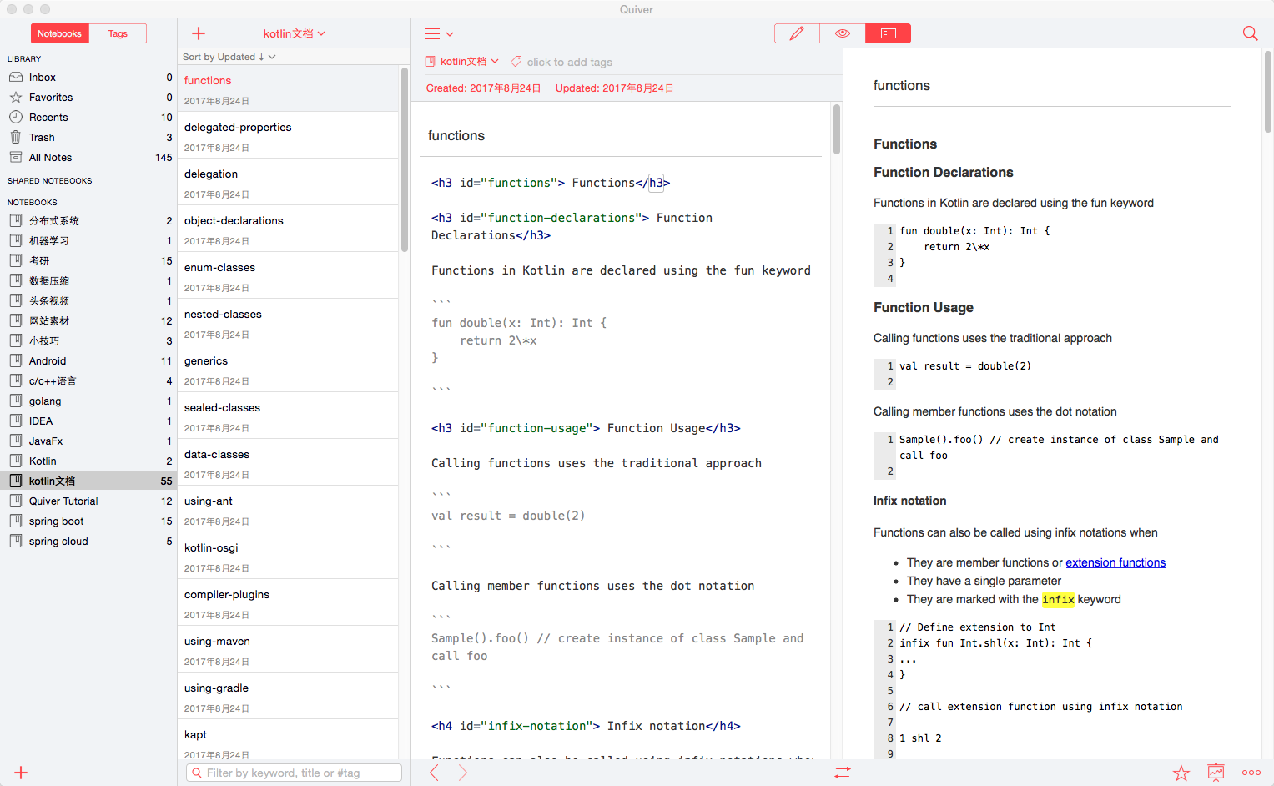Open the kotlin-osgi note
The width and height of the screenshot is (1274, 786).
tap(288, 556)
